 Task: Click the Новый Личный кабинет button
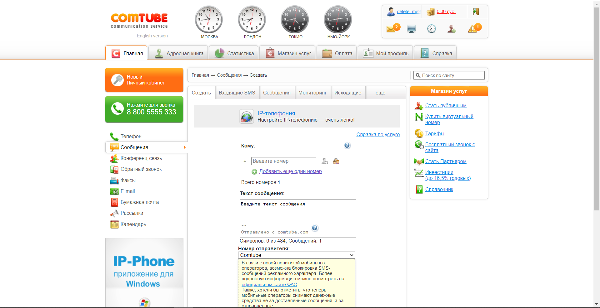144,80
